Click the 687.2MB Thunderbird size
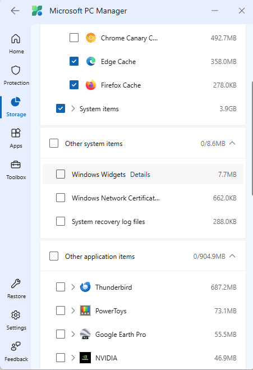 click(x=223, y=287)
